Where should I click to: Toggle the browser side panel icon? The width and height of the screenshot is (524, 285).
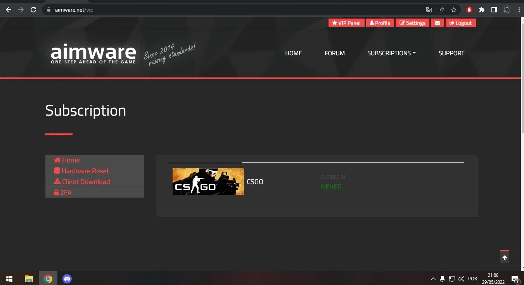pos(494,10)
